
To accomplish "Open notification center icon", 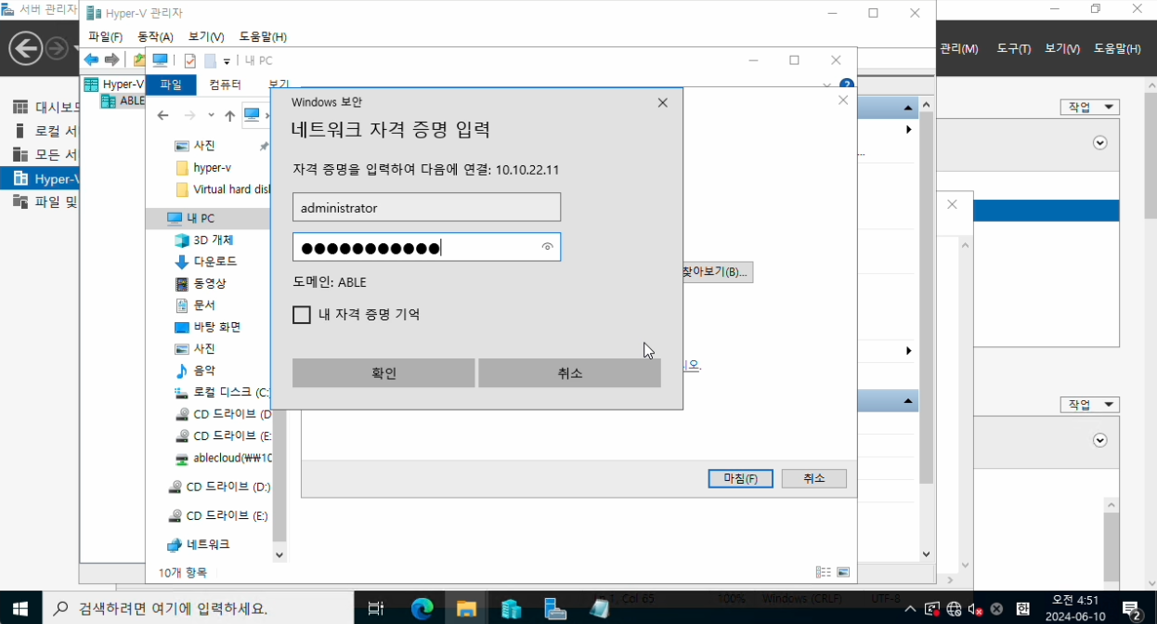I will (1132, 609).
